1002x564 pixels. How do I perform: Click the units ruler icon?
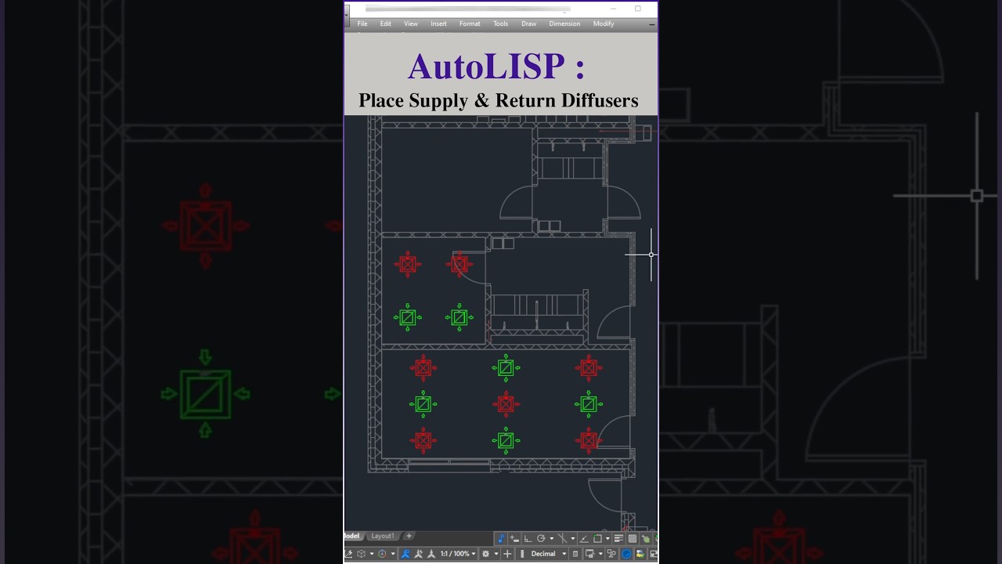(522, 554)
